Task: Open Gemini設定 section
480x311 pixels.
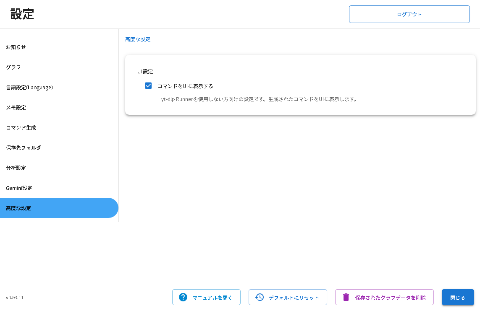Action: point(59,188)
